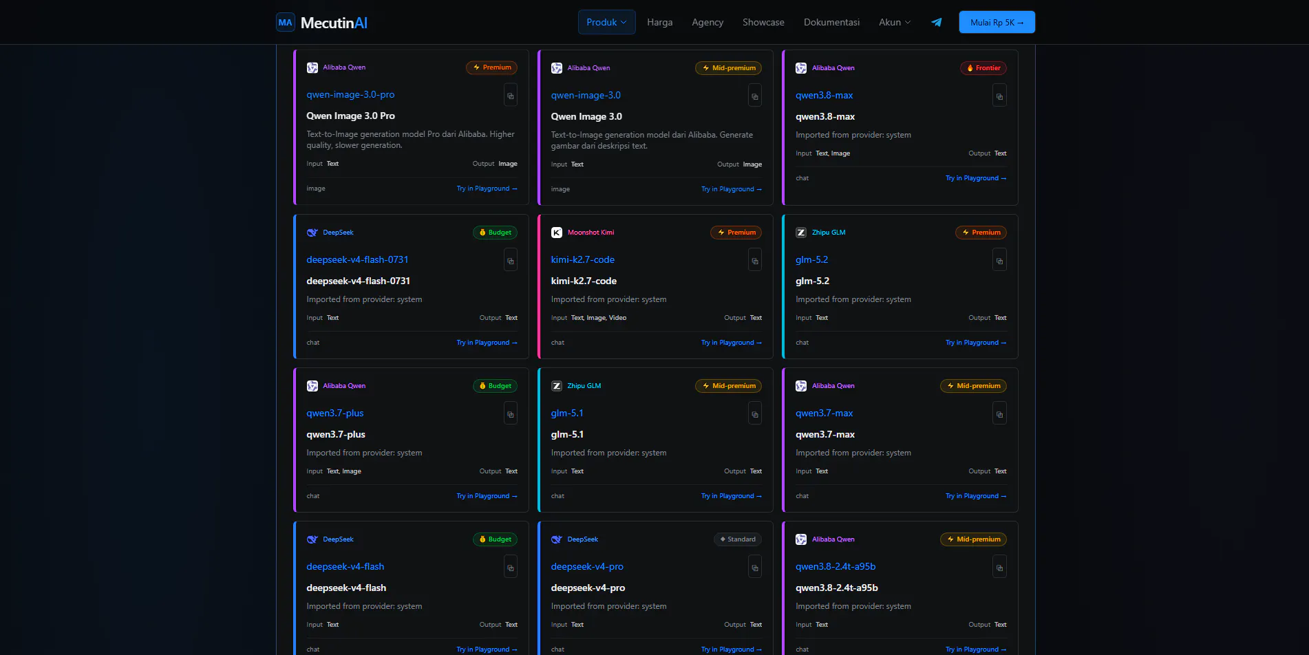The image size is (1309, 655).
Task: Copy the glm-5.1 model ID
Action: pos(755,414)
